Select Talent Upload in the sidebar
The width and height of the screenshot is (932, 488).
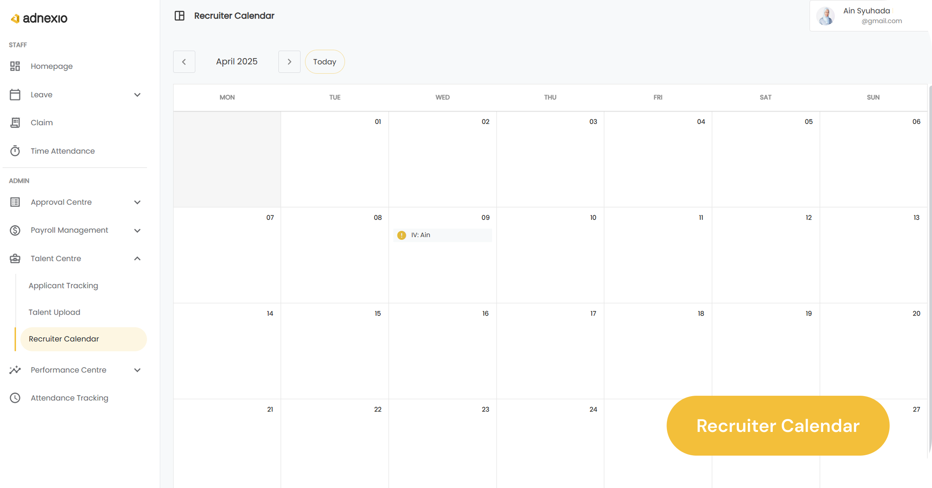coord(55,313)
